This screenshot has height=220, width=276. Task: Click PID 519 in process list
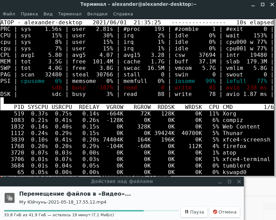click(19, 114)
